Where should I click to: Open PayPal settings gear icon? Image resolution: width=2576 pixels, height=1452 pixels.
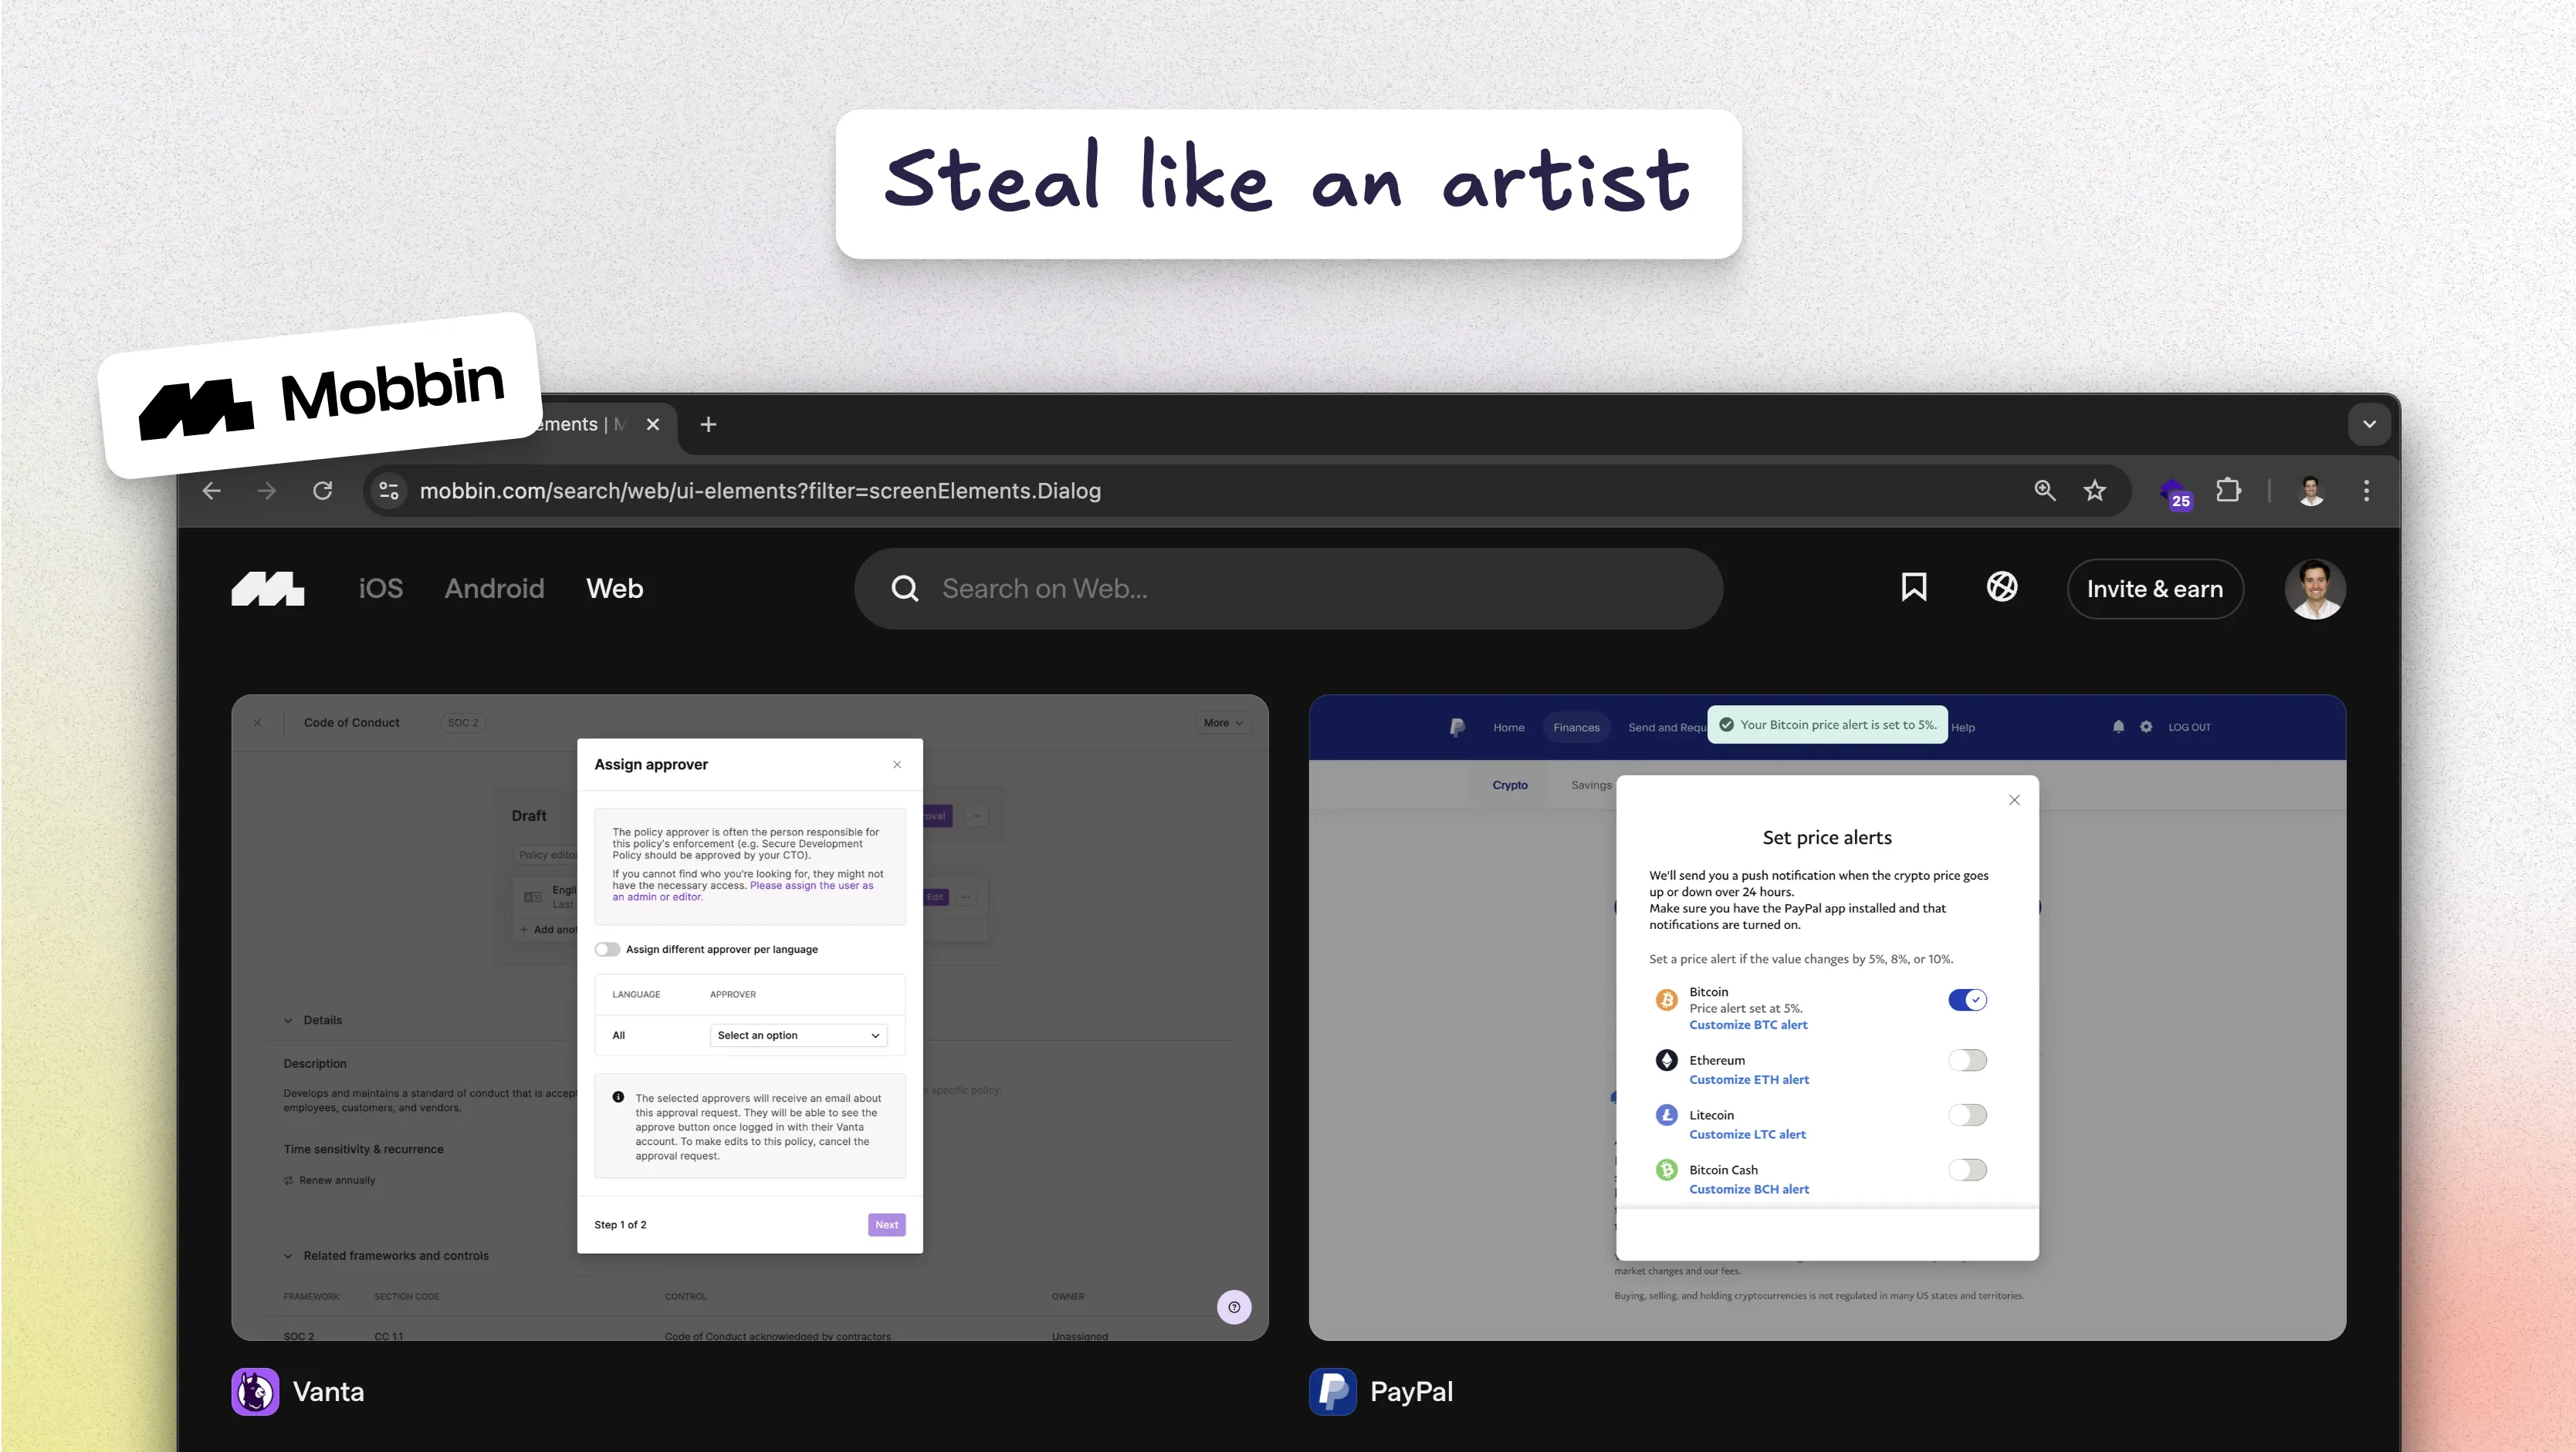[x=2146, y=728]
